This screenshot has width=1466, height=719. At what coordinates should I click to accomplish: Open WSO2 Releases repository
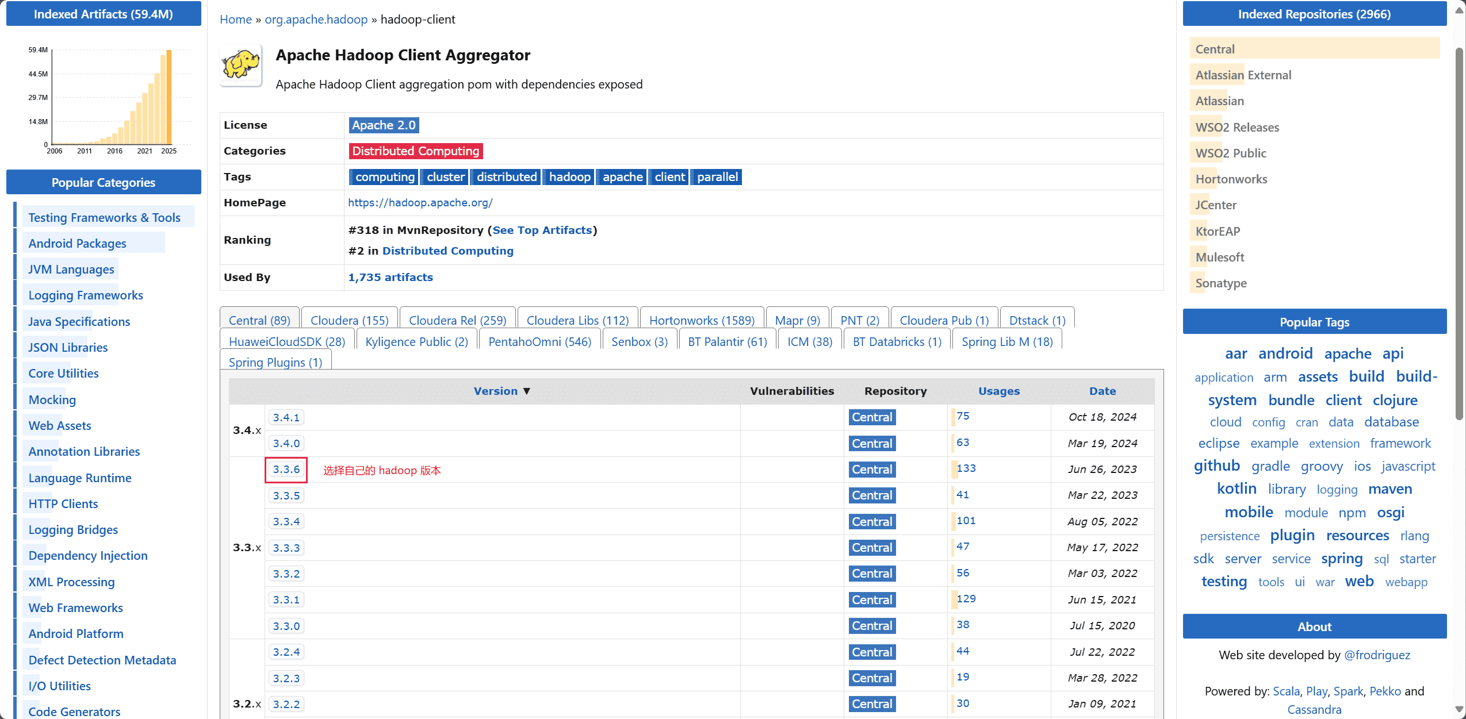point(1237,127)
